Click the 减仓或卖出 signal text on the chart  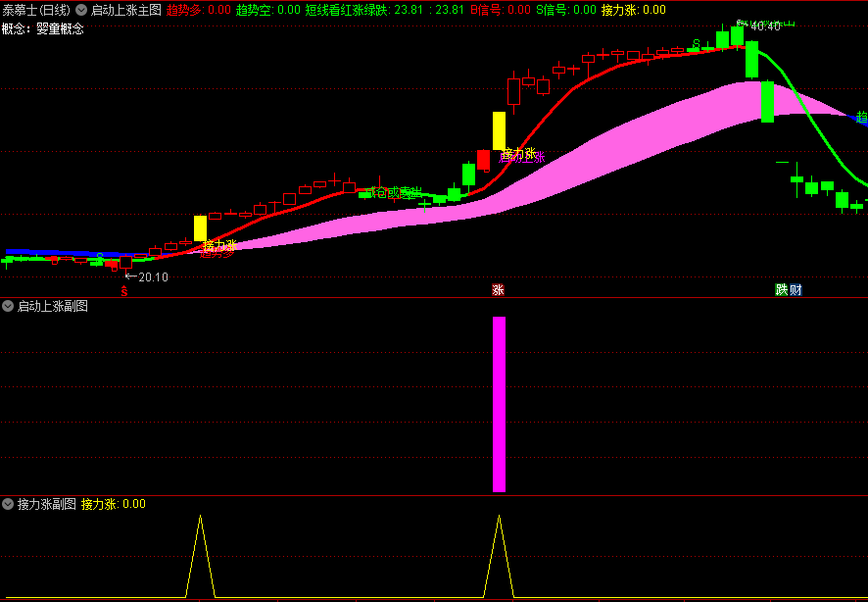[394, 192]
